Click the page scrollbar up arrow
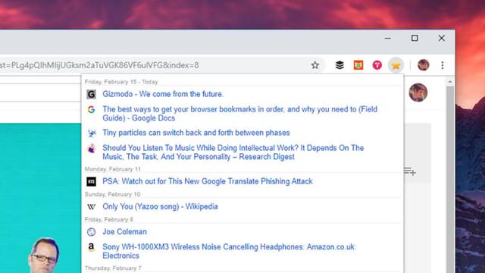 click(450, 82)
